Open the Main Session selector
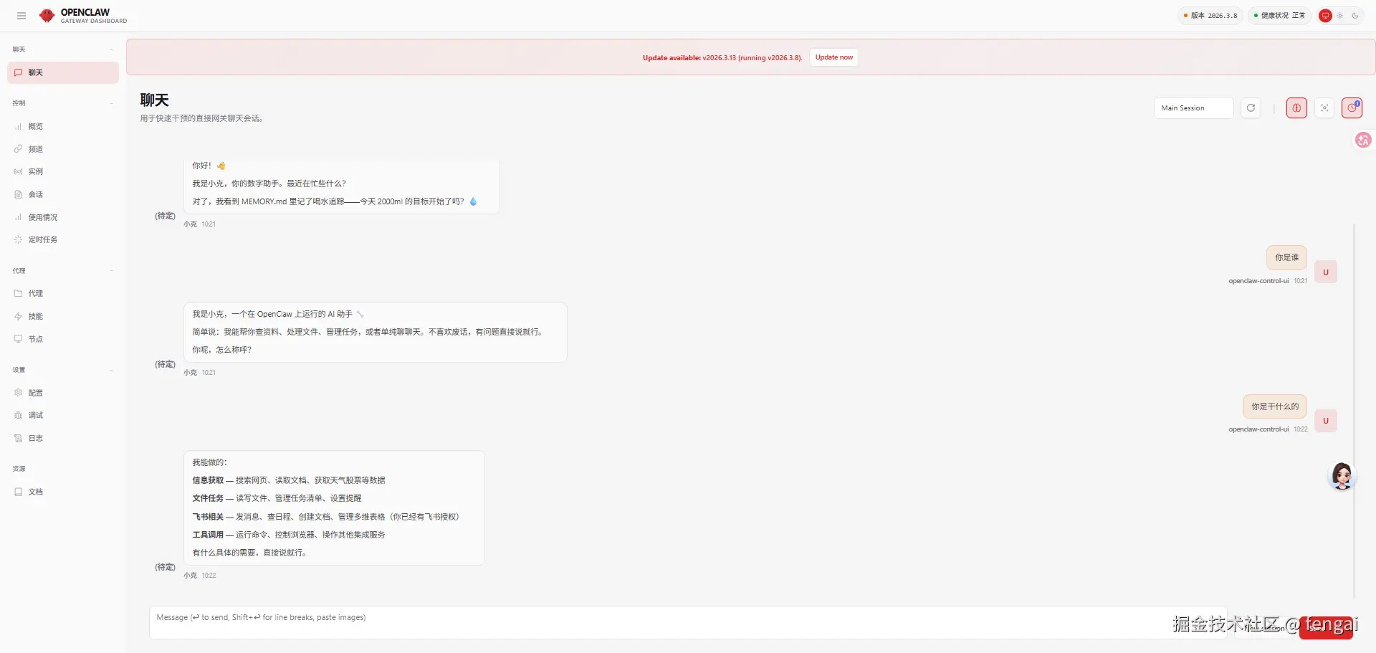1376x653 pixels. pos(1194,108)
